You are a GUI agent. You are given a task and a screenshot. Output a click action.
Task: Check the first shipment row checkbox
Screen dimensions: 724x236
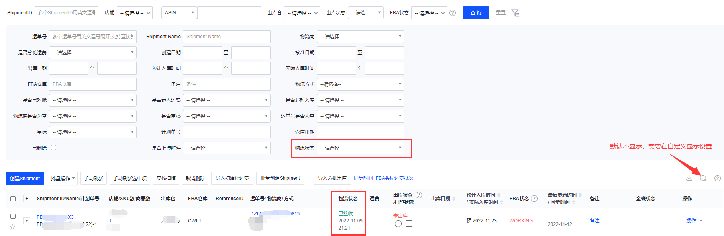13,216
